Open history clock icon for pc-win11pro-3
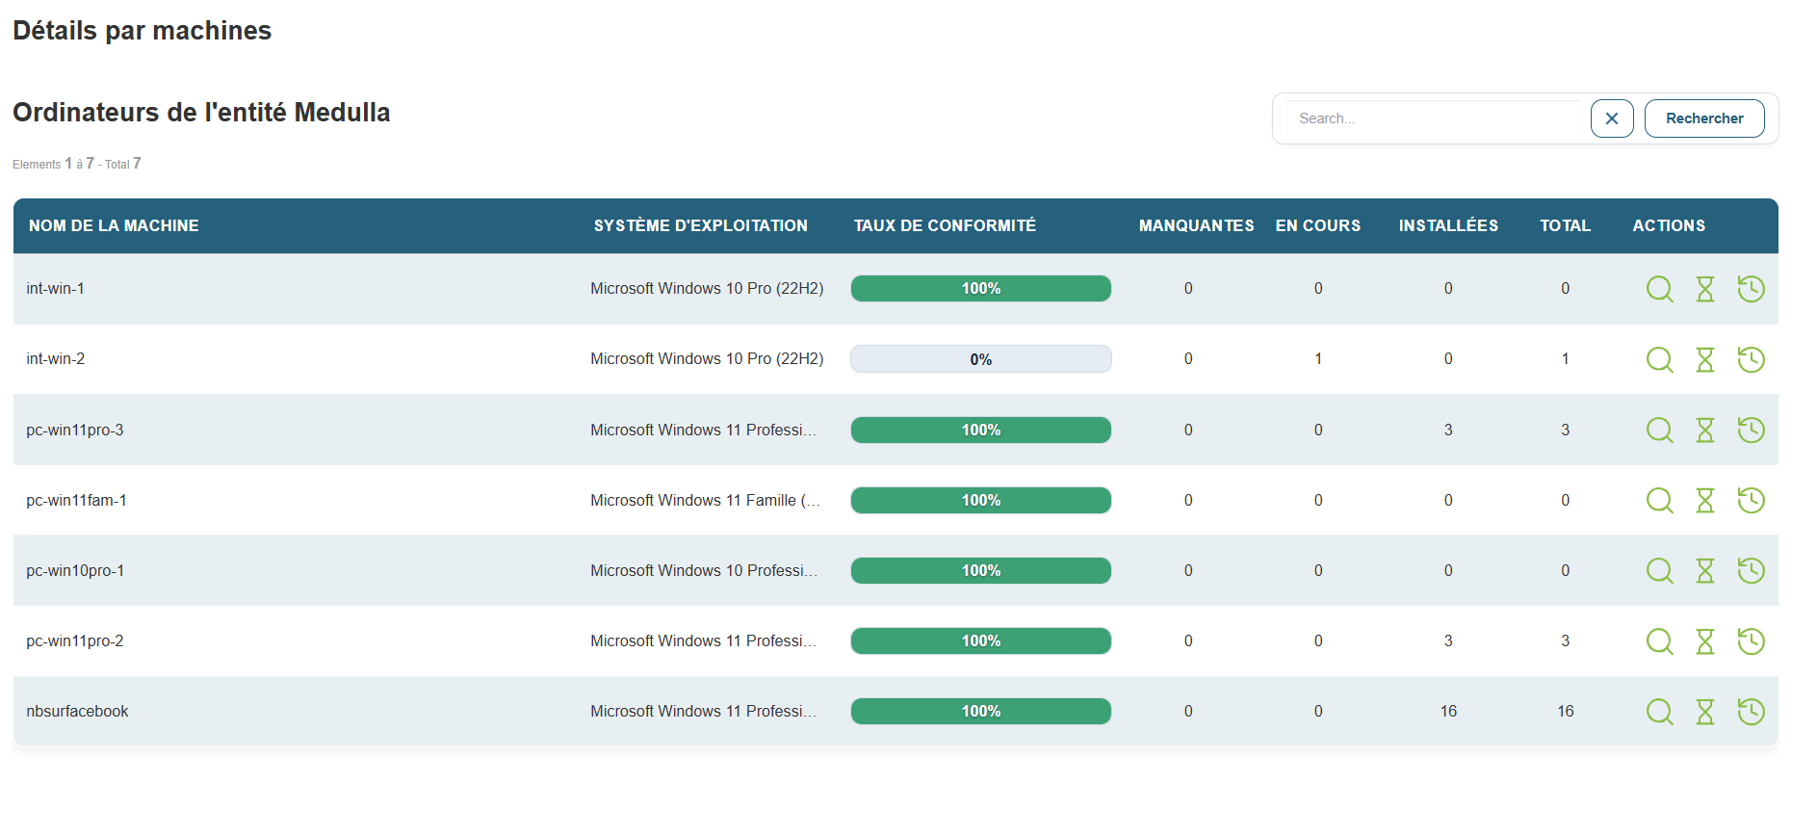 (1751, 430)
